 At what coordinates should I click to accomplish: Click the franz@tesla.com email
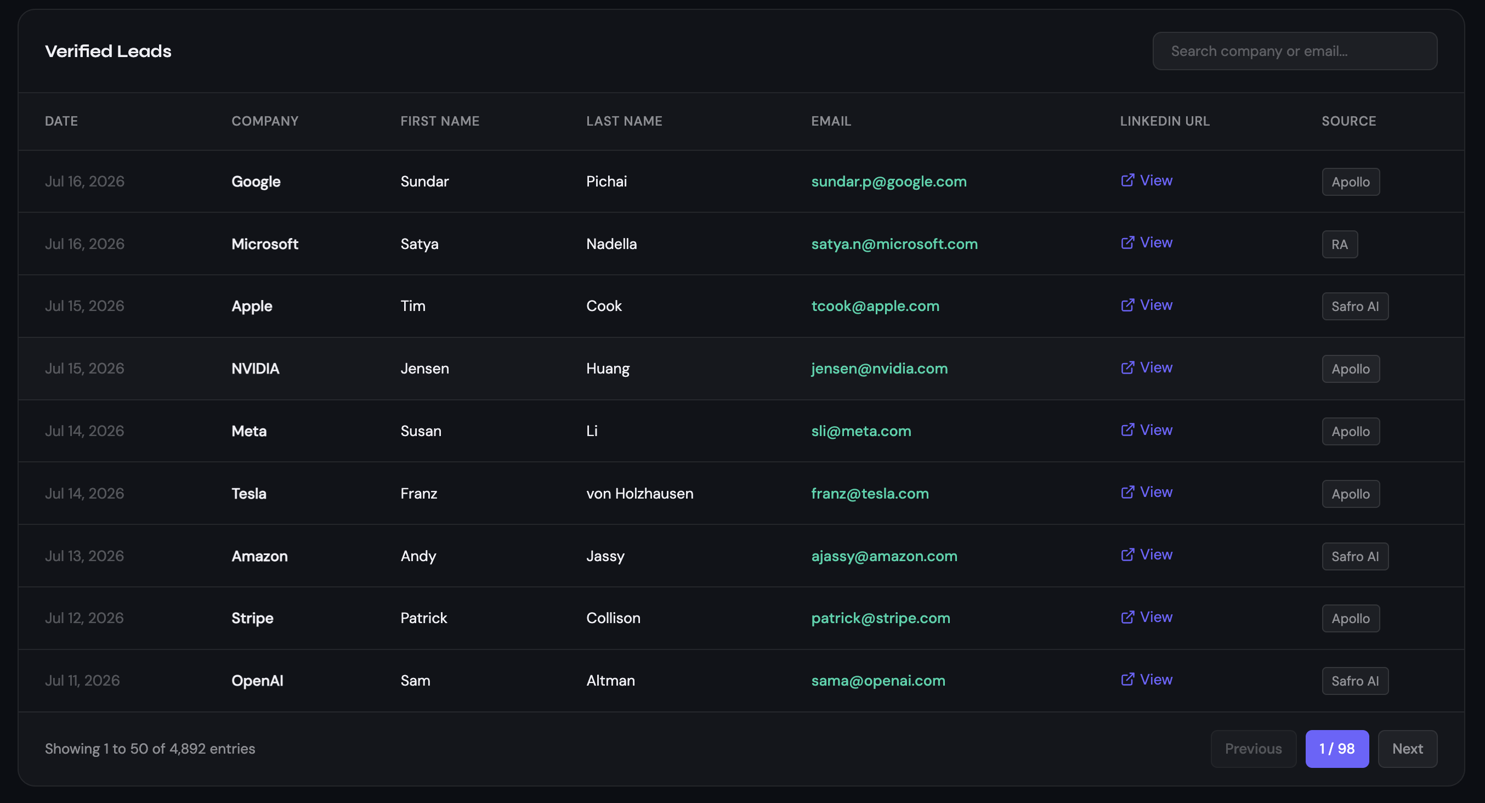coord(870,494)
